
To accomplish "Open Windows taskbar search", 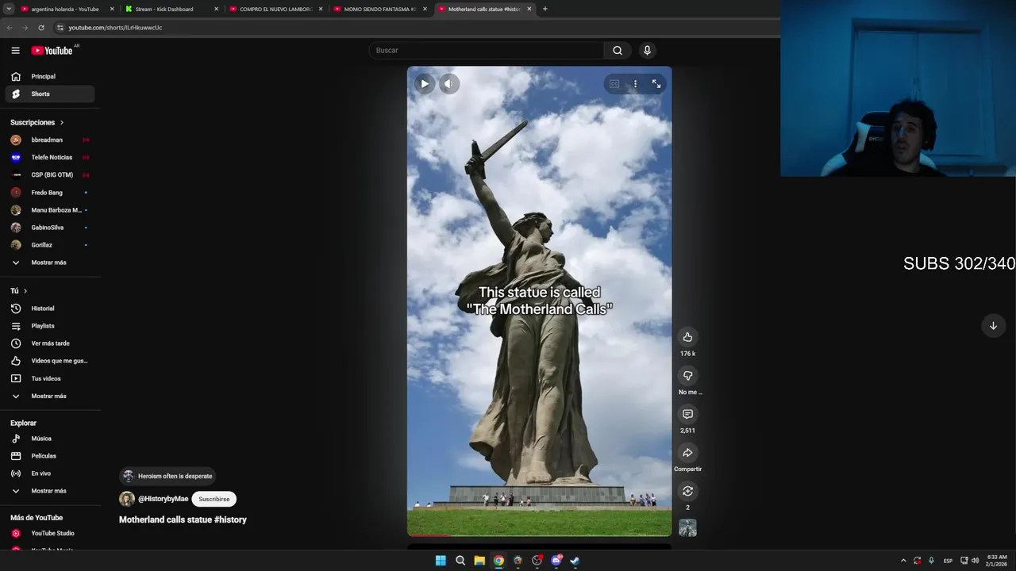I will [x=460, y=561].
